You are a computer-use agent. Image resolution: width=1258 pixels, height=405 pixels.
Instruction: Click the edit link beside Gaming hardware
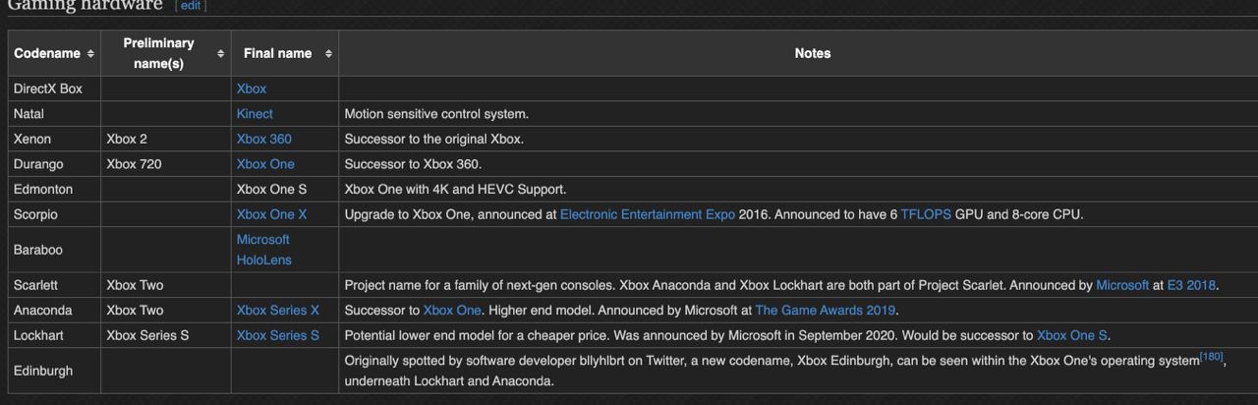191,5
